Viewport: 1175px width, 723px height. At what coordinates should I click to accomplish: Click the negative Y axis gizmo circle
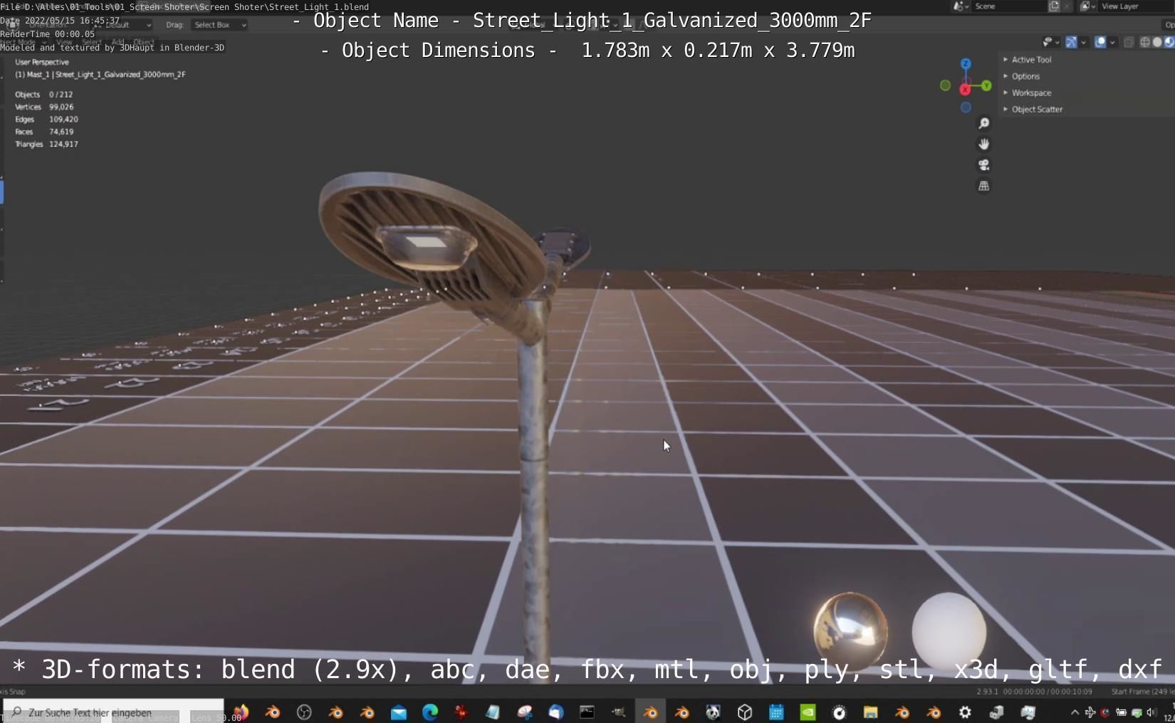pos(945,85)
